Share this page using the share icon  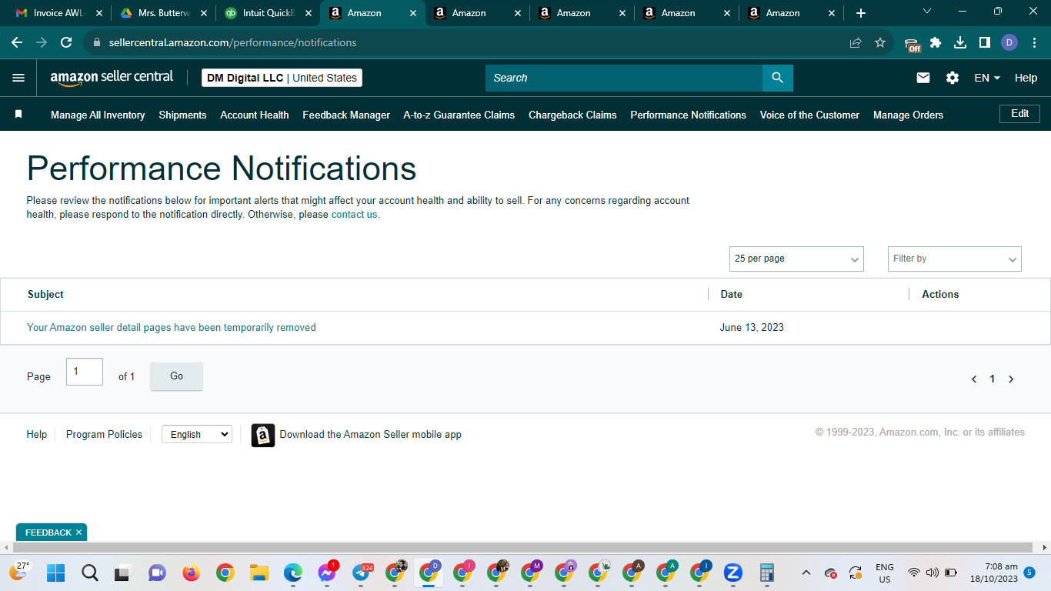tap(856, 43)
